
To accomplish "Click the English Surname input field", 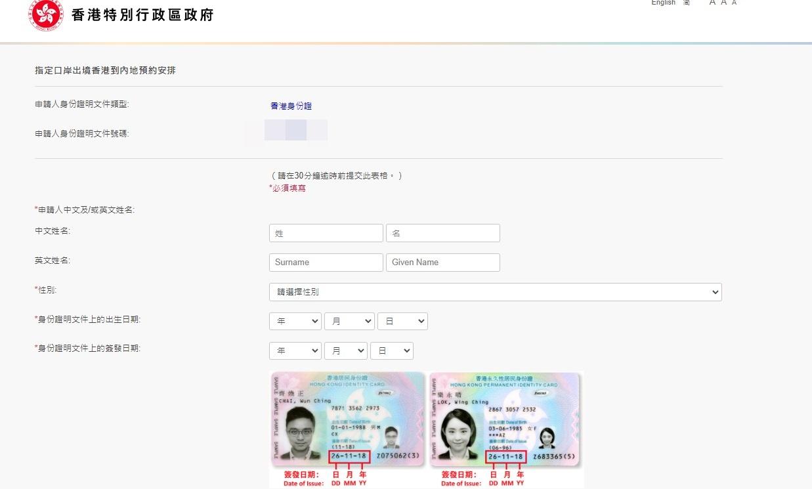I will pos(326,262).
